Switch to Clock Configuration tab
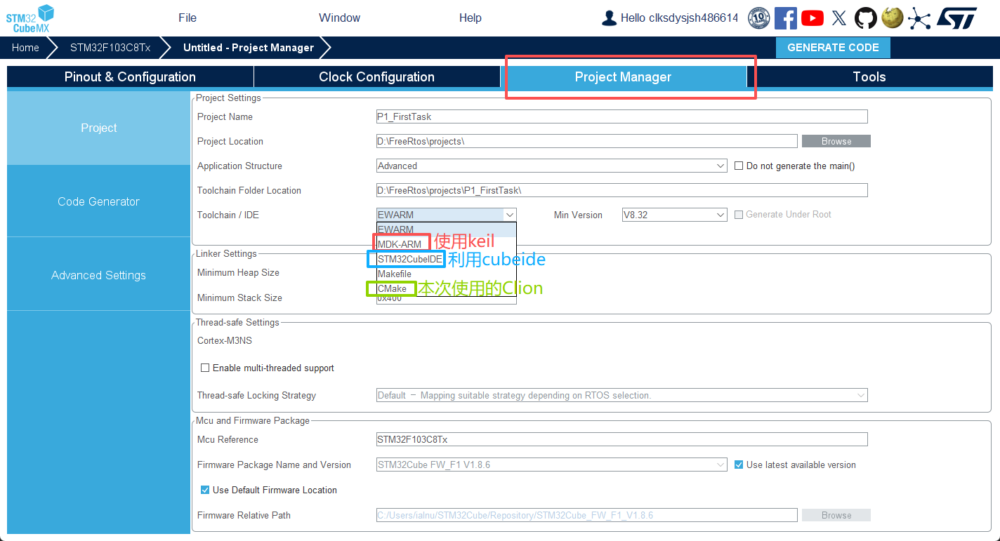The width and height of the screenshot is (1000, 541). (x=376, y=77)
